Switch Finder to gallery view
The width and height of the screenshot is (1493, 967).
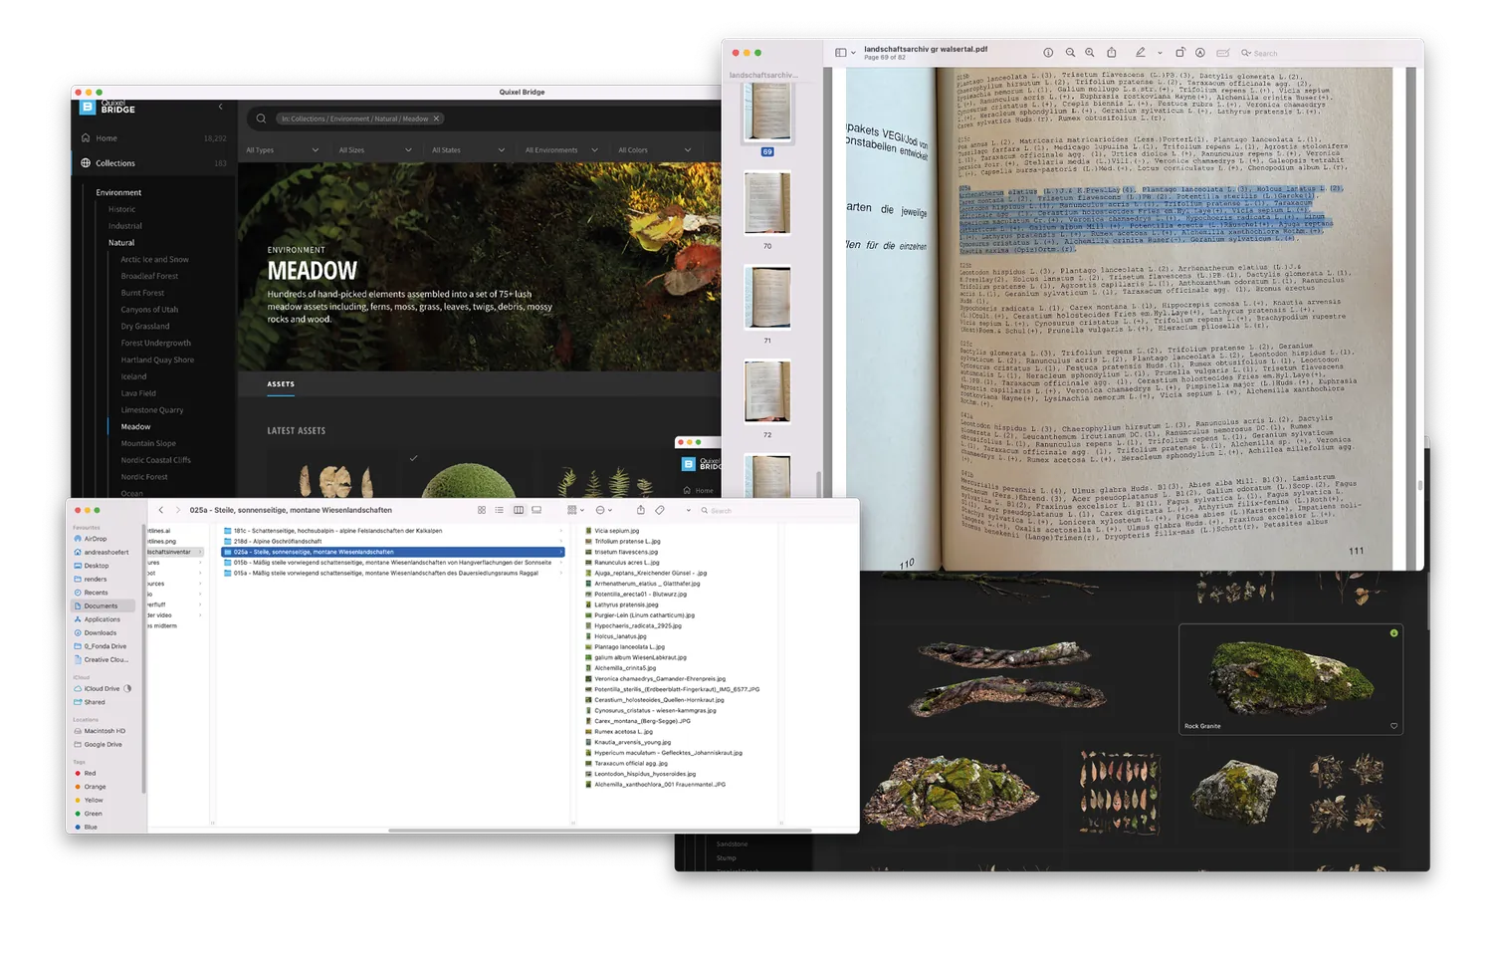pyautogui.click(x=536, y=510)
